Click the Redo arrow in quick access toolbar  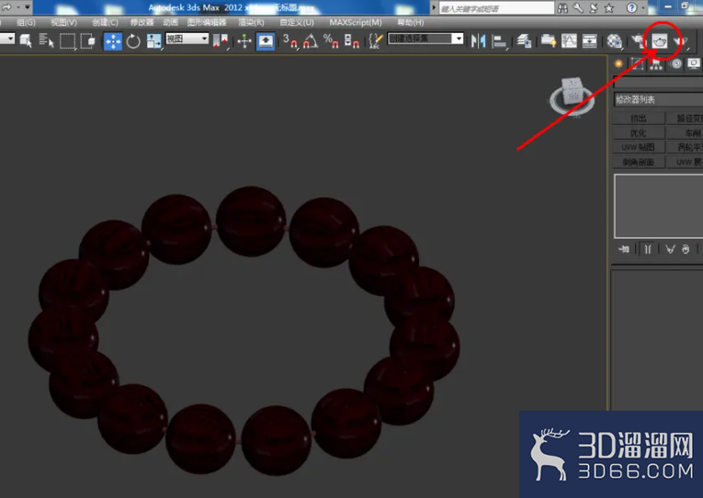click(x=6, y=7)
